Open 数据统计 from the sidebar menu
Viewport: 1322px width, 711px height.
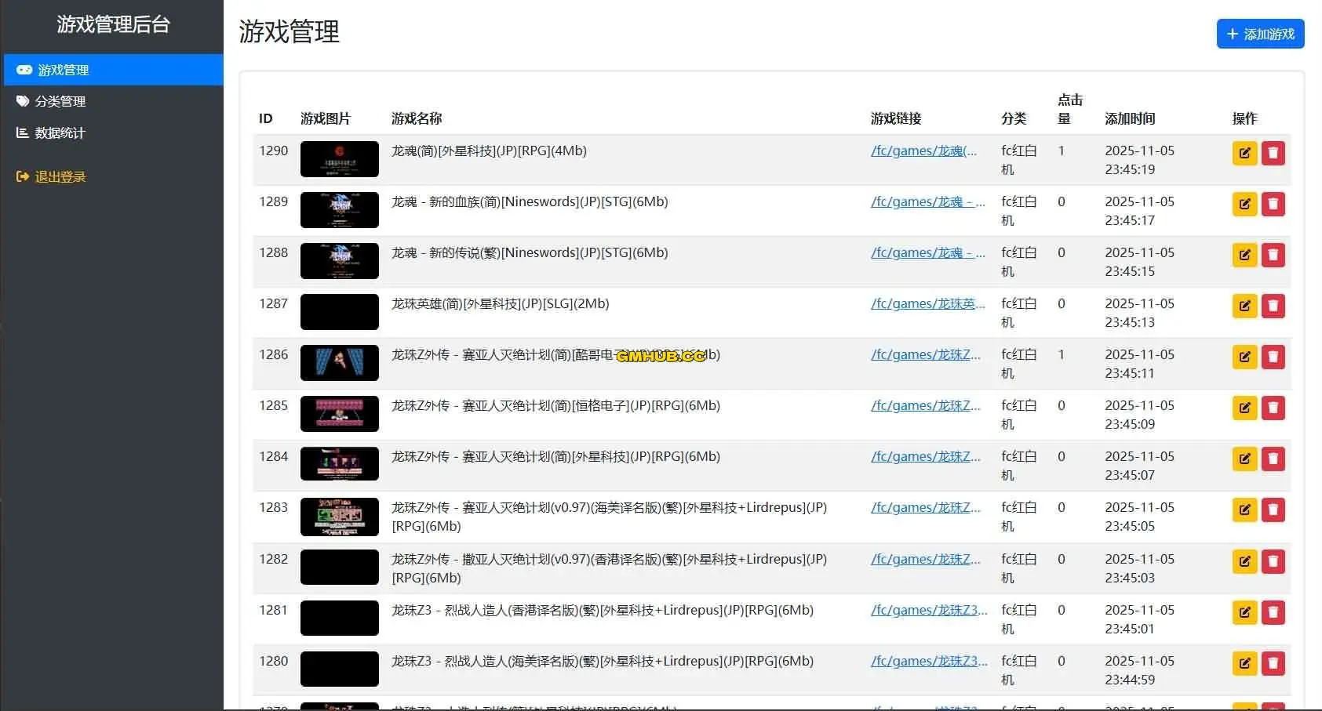59,132
